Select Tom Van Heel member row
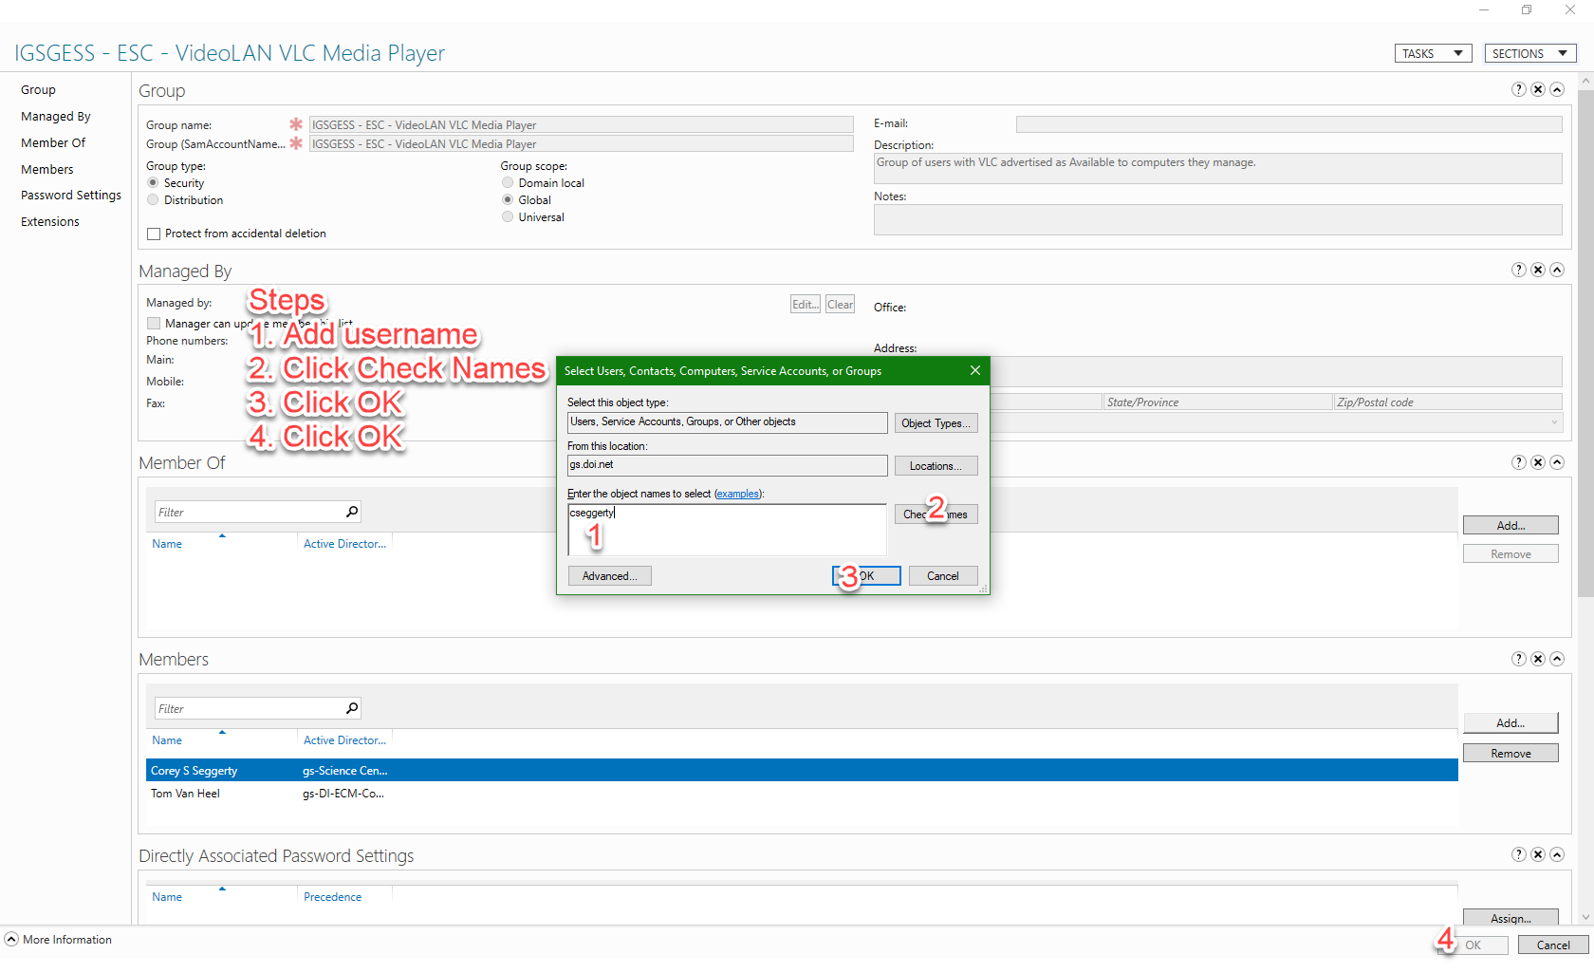Image resolution: width=1594 pixels, height=973 pixels. pyautogui.click(x=802, y=794)
